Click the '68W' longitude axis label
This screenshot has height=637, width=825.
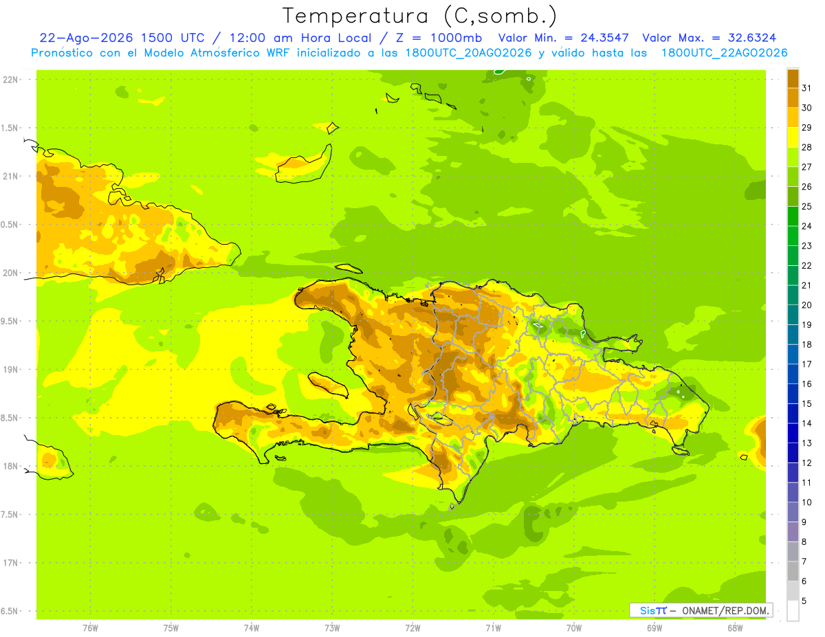point(734,628)
